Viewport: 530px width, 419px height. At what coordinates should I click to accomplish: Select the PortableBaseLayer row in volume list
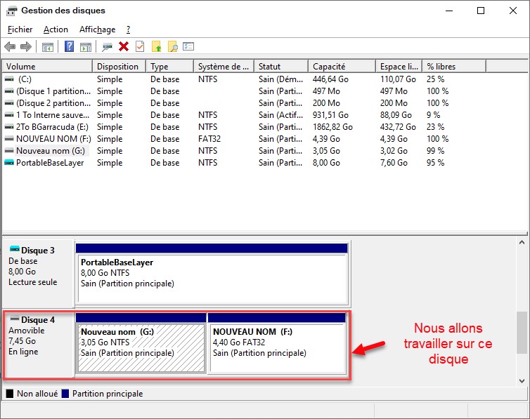pos(49,163)
